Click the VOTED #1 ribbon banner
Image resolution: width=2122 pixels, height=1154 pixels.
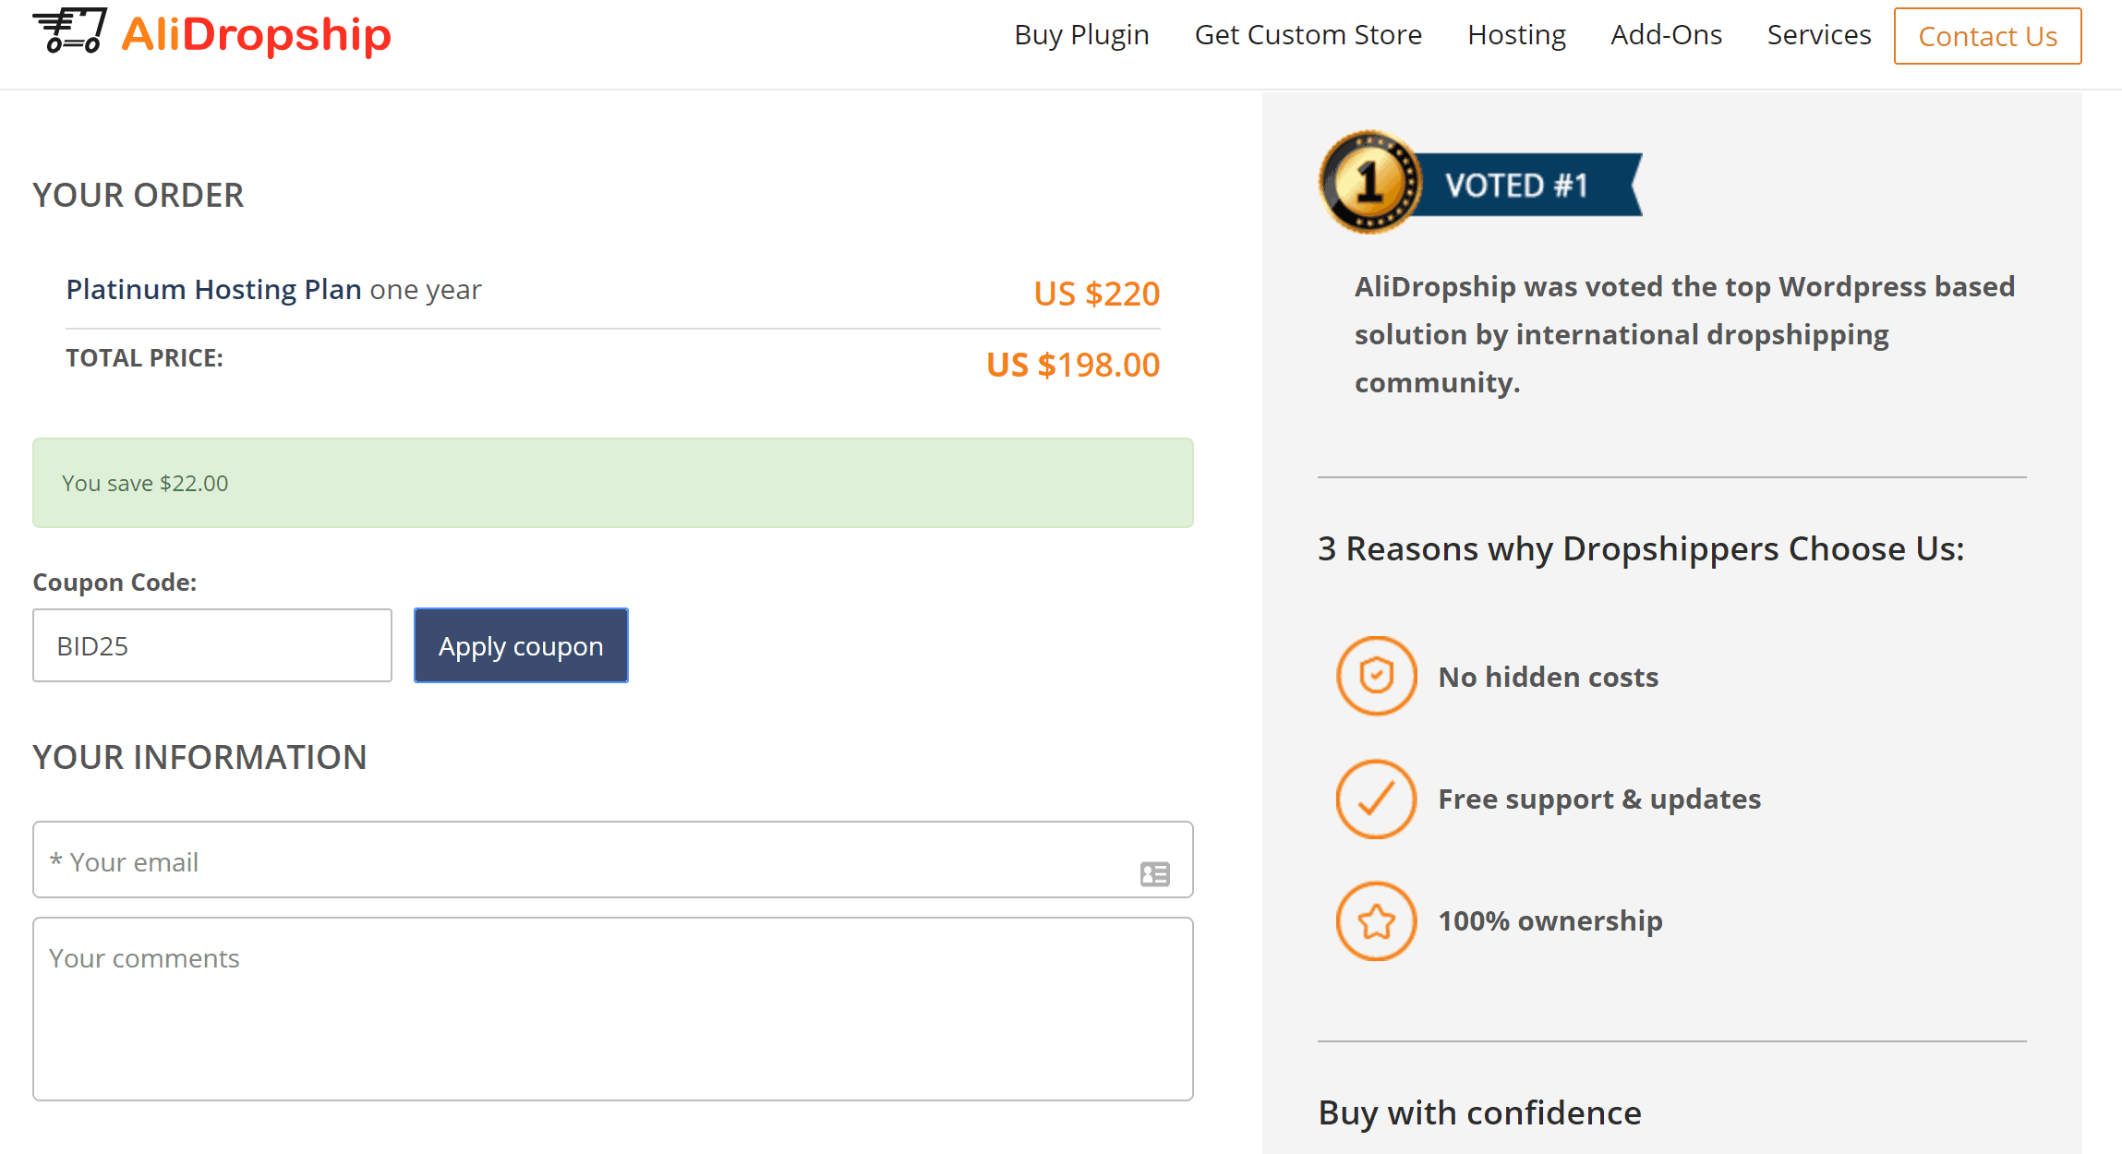[x=1526, y=185]
